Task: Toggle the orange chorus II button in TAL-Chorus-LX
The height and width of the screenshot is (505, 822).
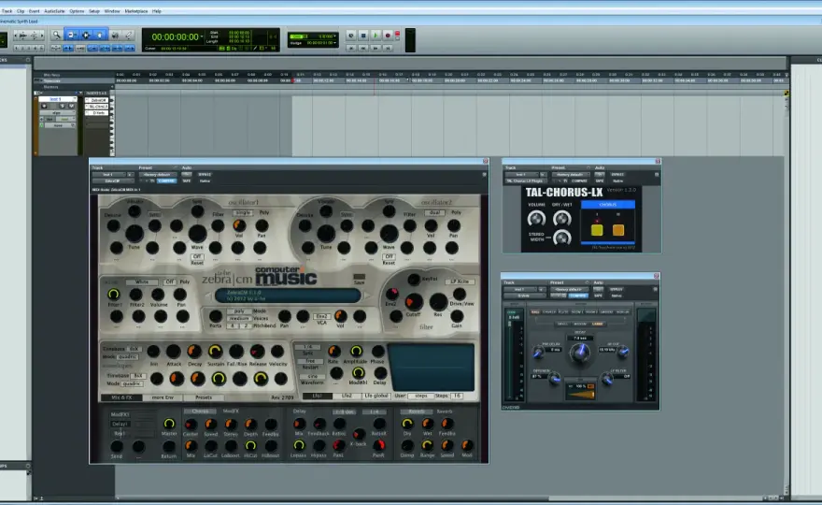Action: (618, 229)
